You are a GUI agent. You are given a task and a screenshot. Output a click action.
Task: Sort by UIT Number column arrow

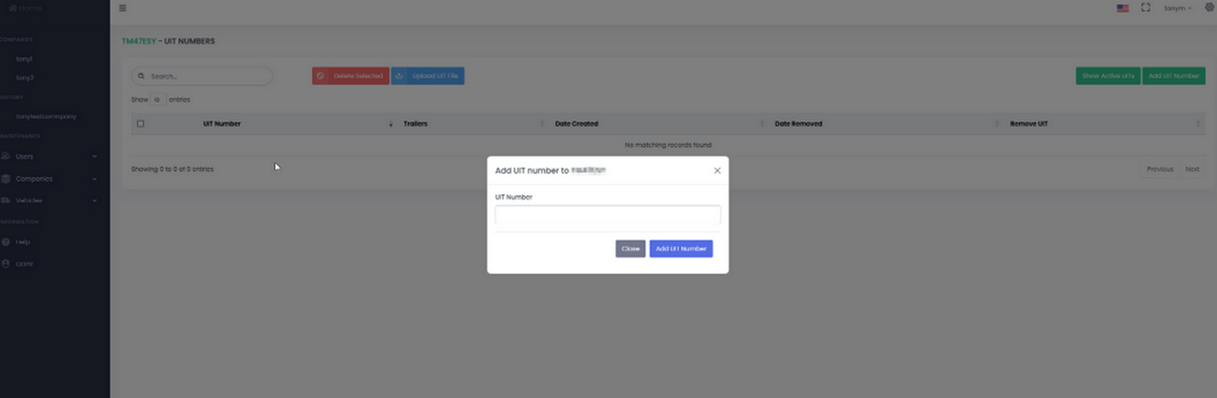(x=391, y=123)
